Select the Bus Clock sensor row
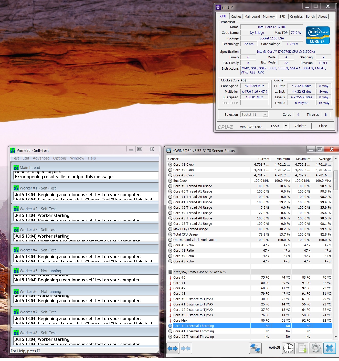The height and width of the screenshot is (361, 339). [250, 180]
